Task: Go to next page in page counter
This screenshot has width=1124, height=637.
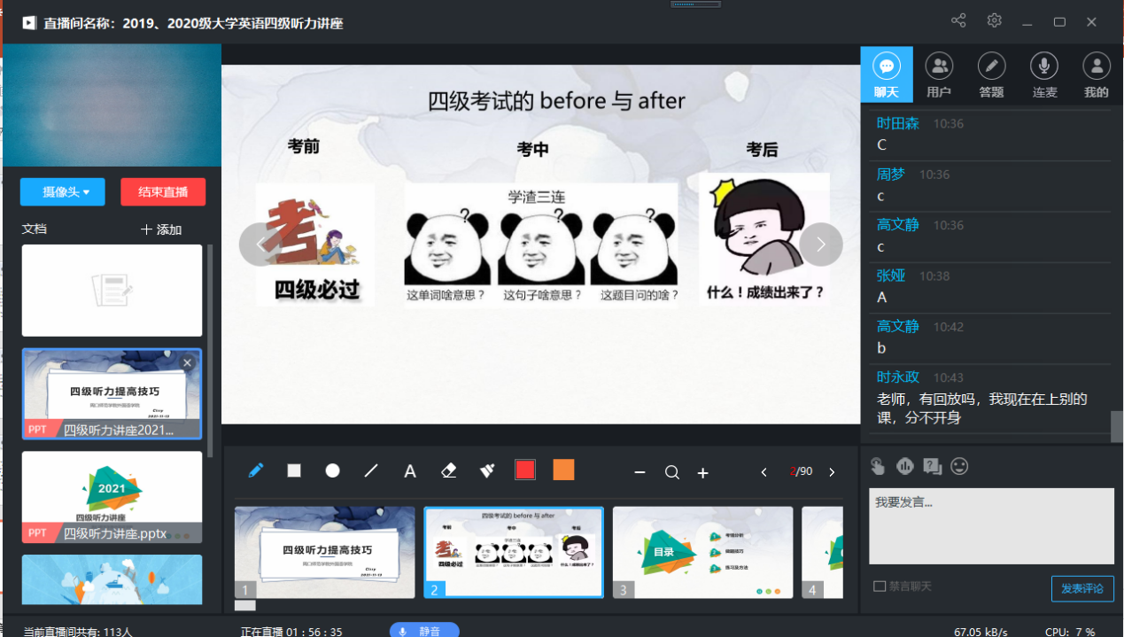Action: click(832, 472)
